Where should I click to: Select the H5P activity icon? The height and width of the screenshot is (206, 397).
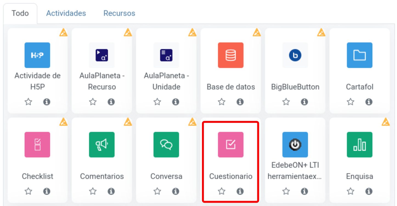coord(37,55)
